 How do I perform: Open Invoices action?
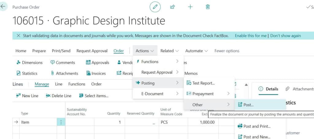[96, 73]
